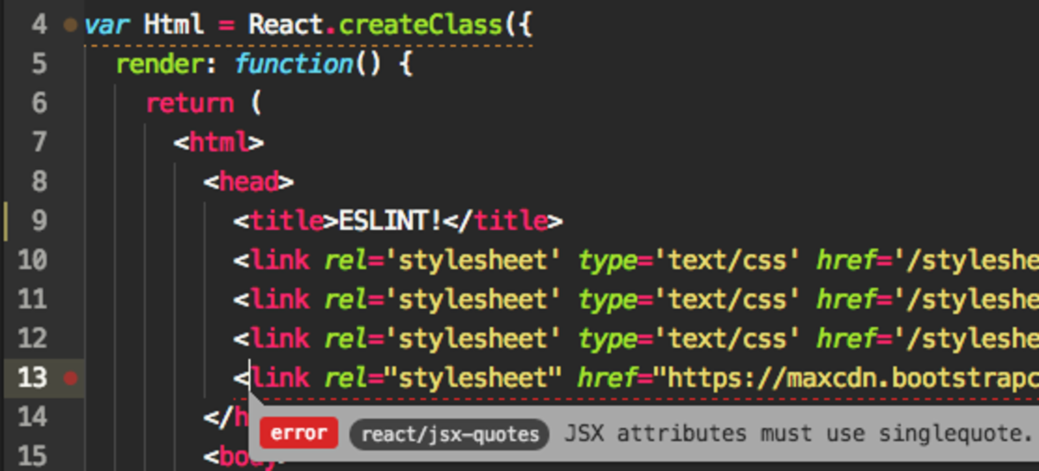Click the return keyword on line 6
Screen dimensions: 1039x471
(190, 103)
